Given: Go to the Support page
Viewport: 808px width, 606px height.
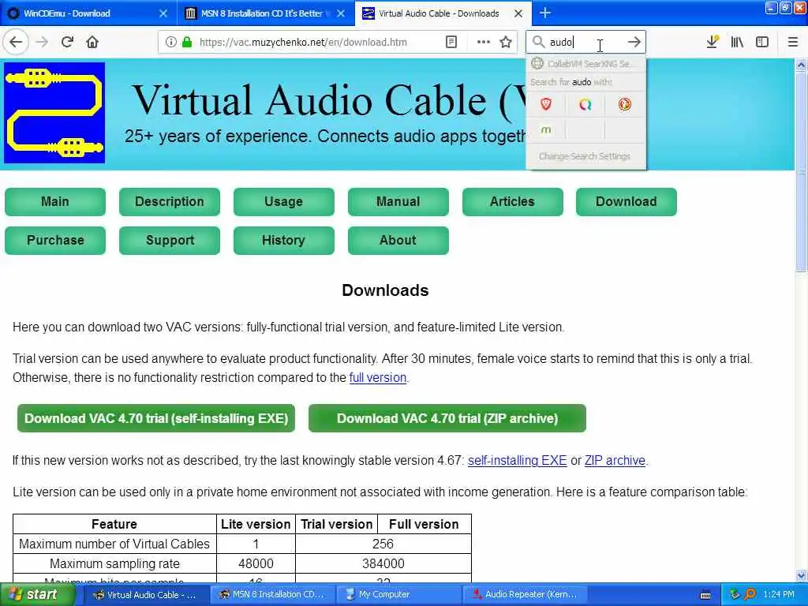Looking at the screenshot, I should coord(170,240).
